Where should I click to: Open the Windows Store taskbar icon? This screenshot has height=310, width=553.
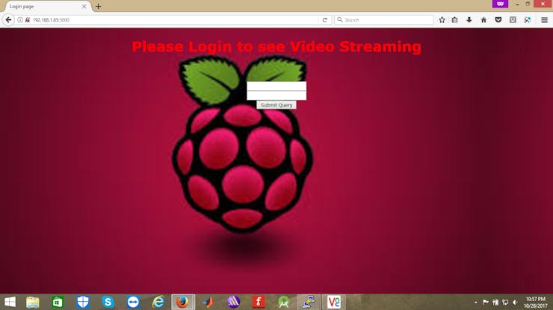click(58, 302)
